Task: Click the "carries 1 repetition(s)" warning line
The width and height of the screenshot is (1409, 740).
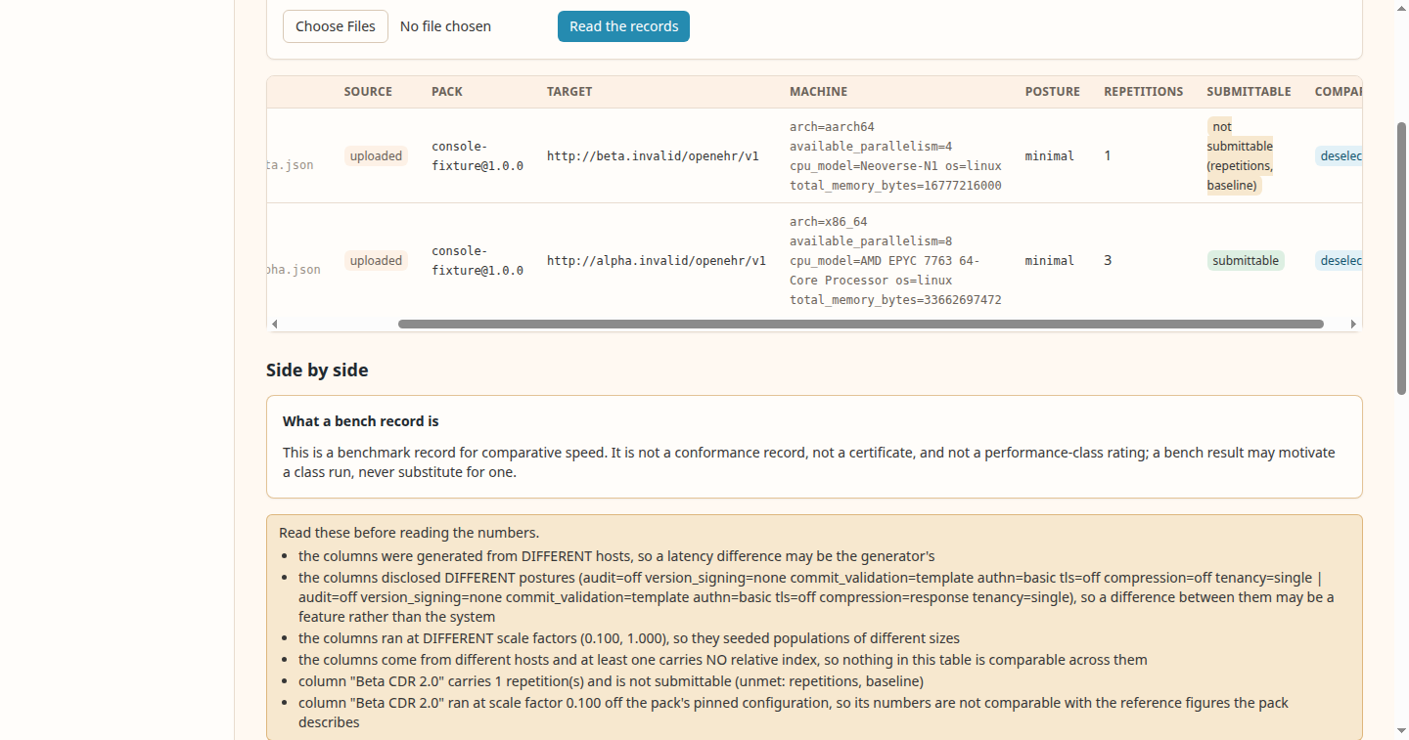Action: (x=611, y=681)
